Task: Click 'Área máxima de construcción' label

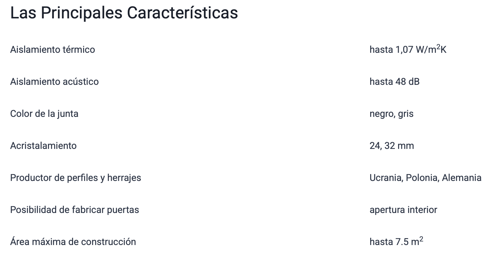Action: pos(73,242)
